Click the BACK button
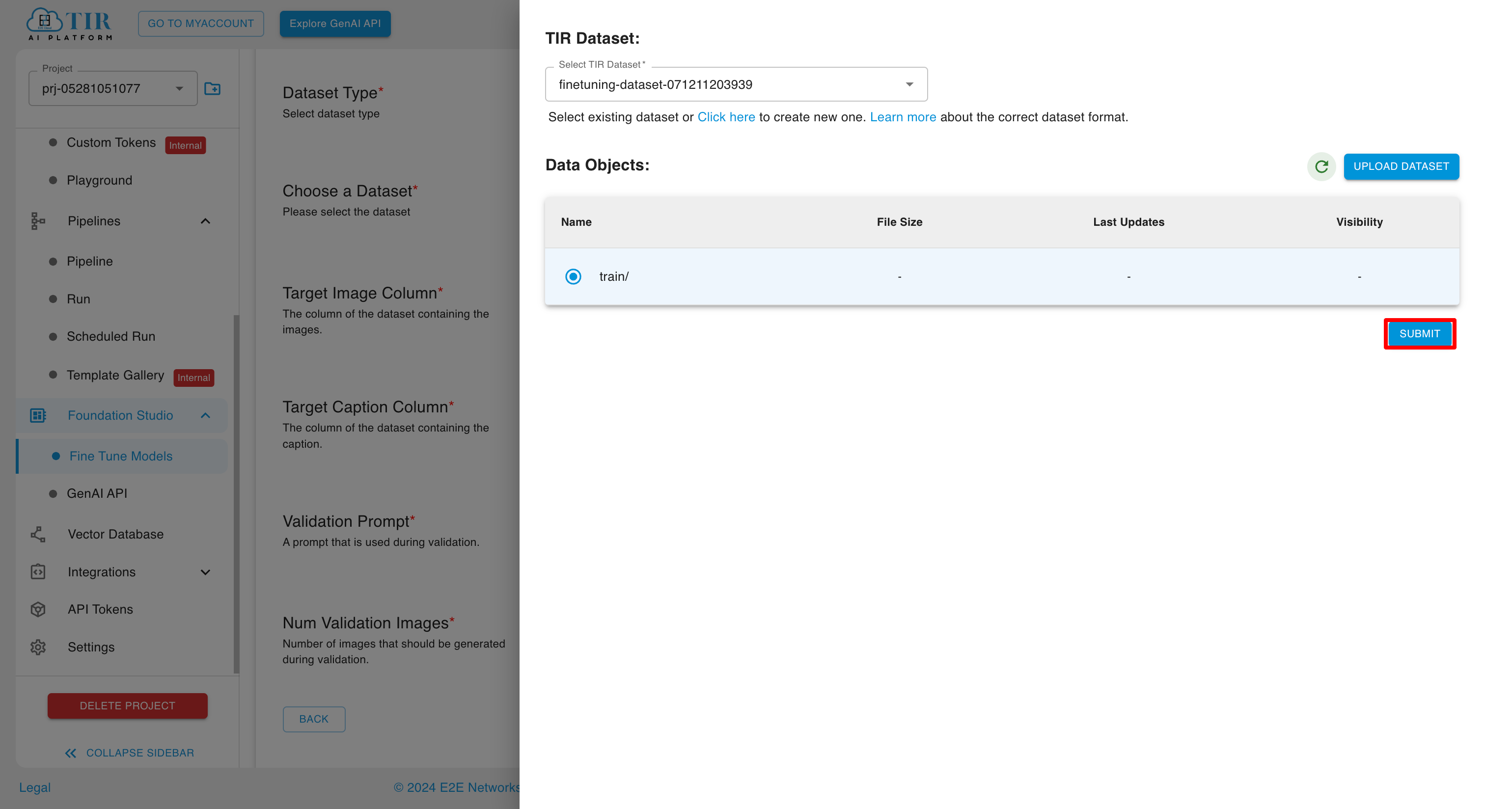This screenshot has height=809, width=1485. tap(314, 719)
